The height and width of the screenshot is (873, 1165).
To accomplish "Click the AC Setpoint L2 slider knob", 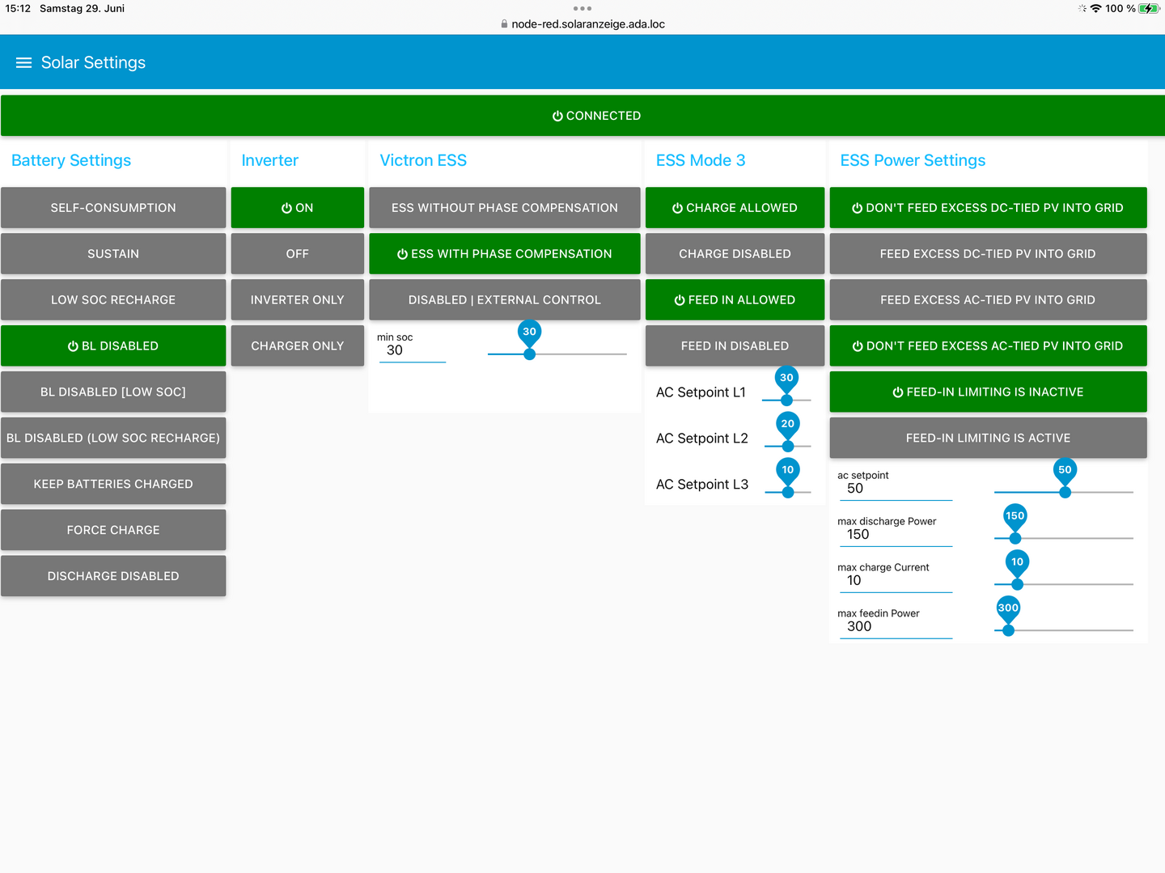I will [x=788, y=446].
